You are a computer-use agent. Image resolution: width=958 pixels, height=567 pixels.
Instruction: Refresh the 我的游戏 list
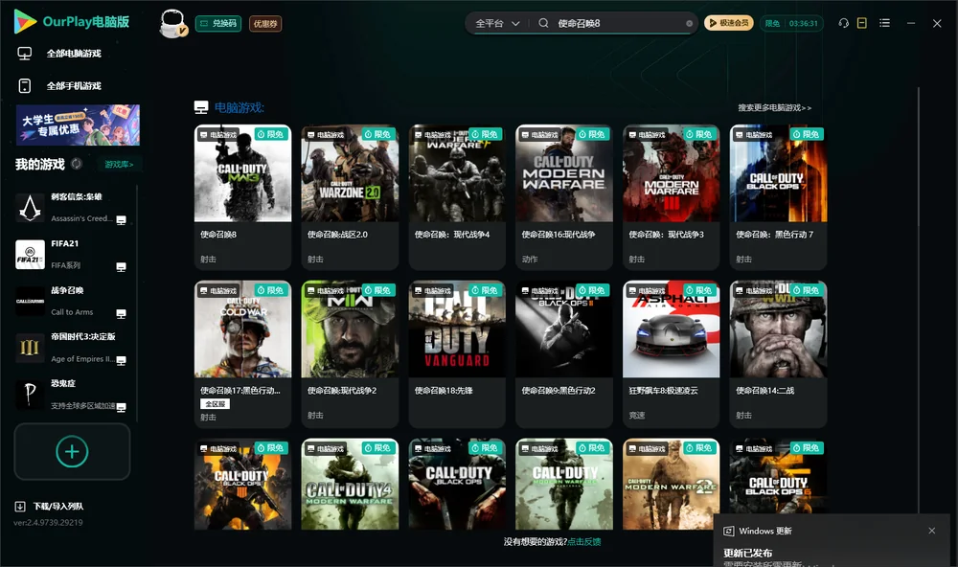point(77,164)
